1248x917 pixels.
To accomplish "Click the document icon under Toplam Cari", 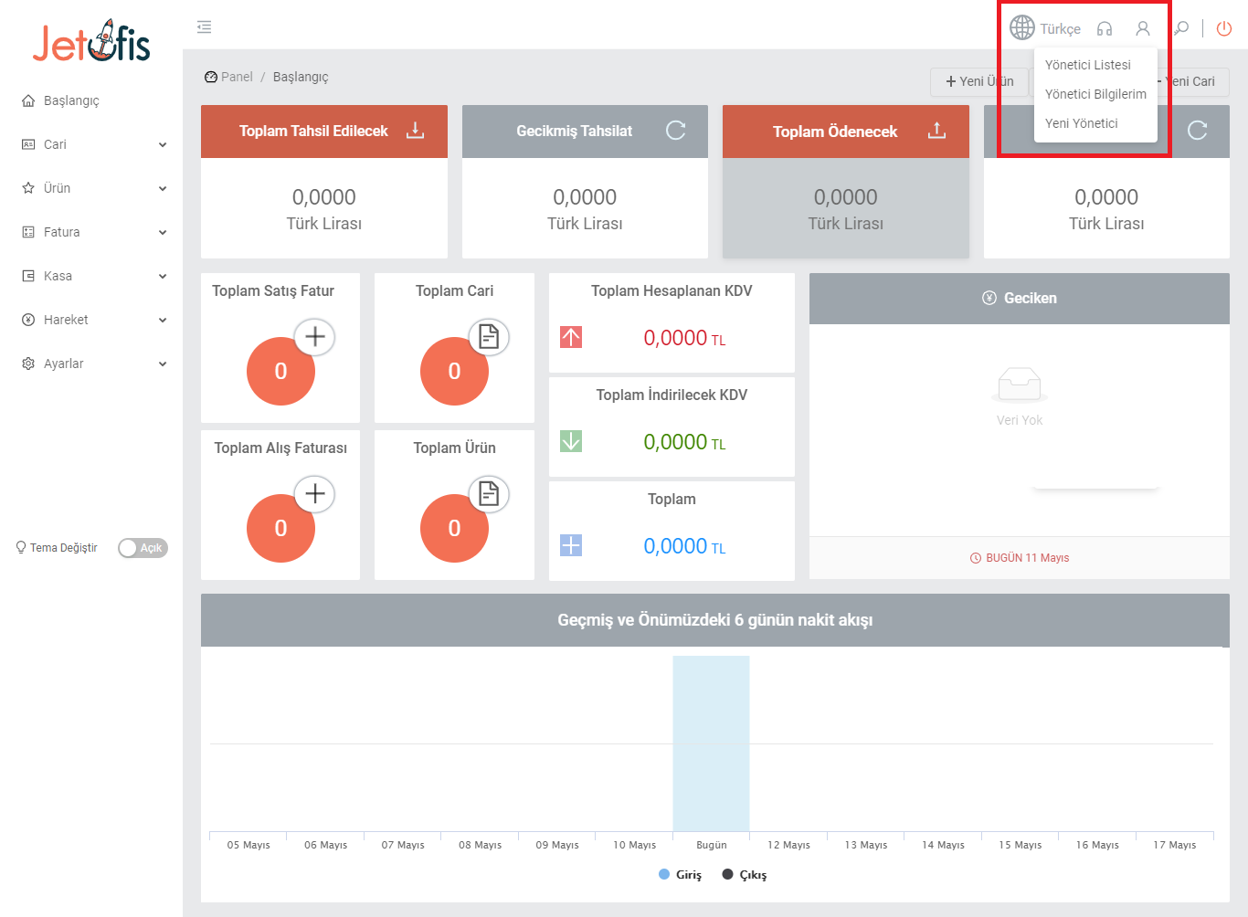I will 489,336.
